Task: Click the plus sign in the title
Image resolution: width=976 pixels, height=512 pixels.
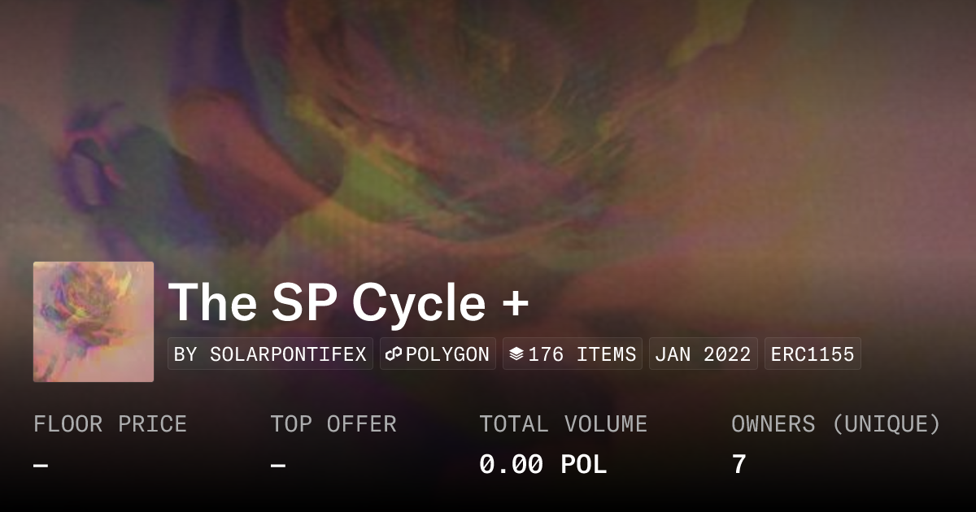Action: [514, 304]
